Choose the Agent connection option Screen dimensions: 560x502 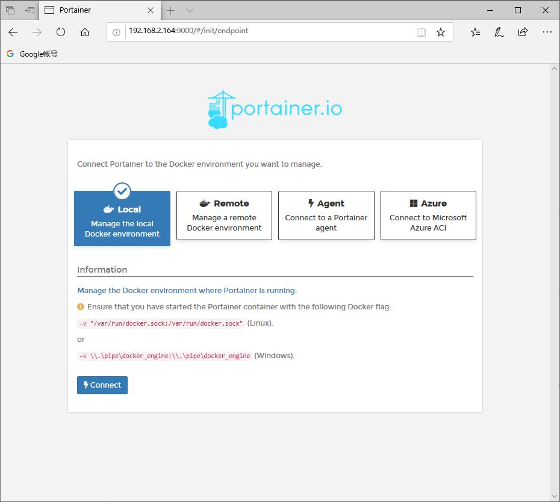point(326,215)
